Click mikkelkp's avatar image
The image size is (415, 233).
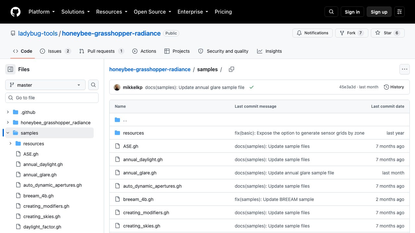[x=117, y=87]
